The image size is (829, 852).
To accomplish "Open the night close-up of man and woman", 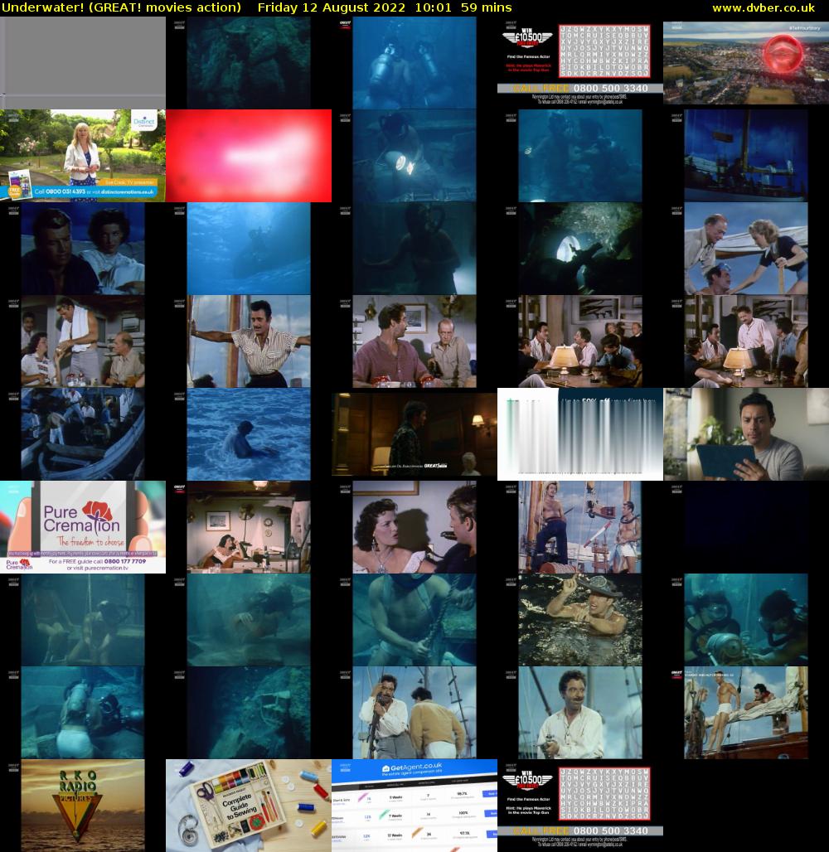I will [83, 249].
